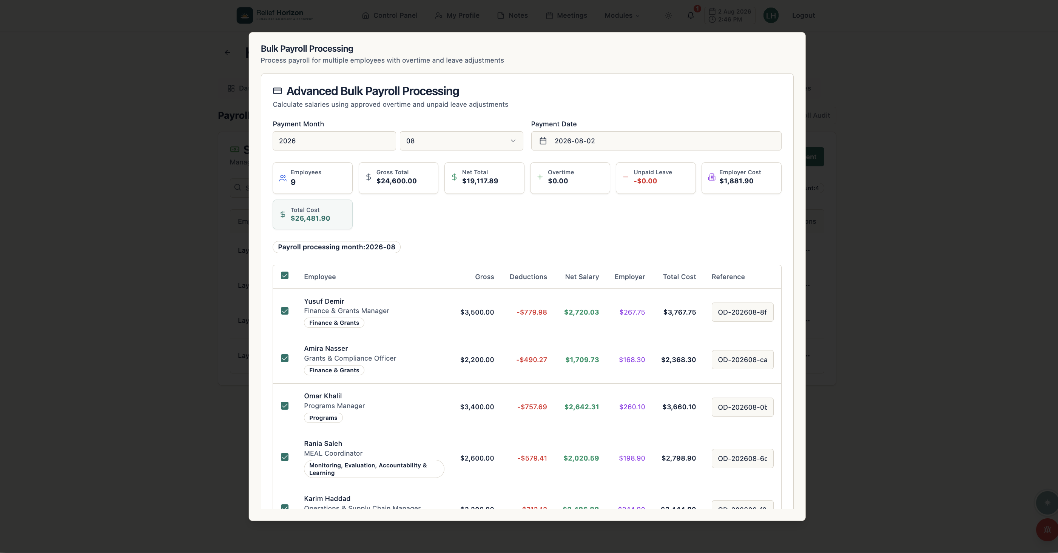Screen dimensions: 1058x553
Task: Click the Total Cost dollar icon
Action: coord(282,214)
